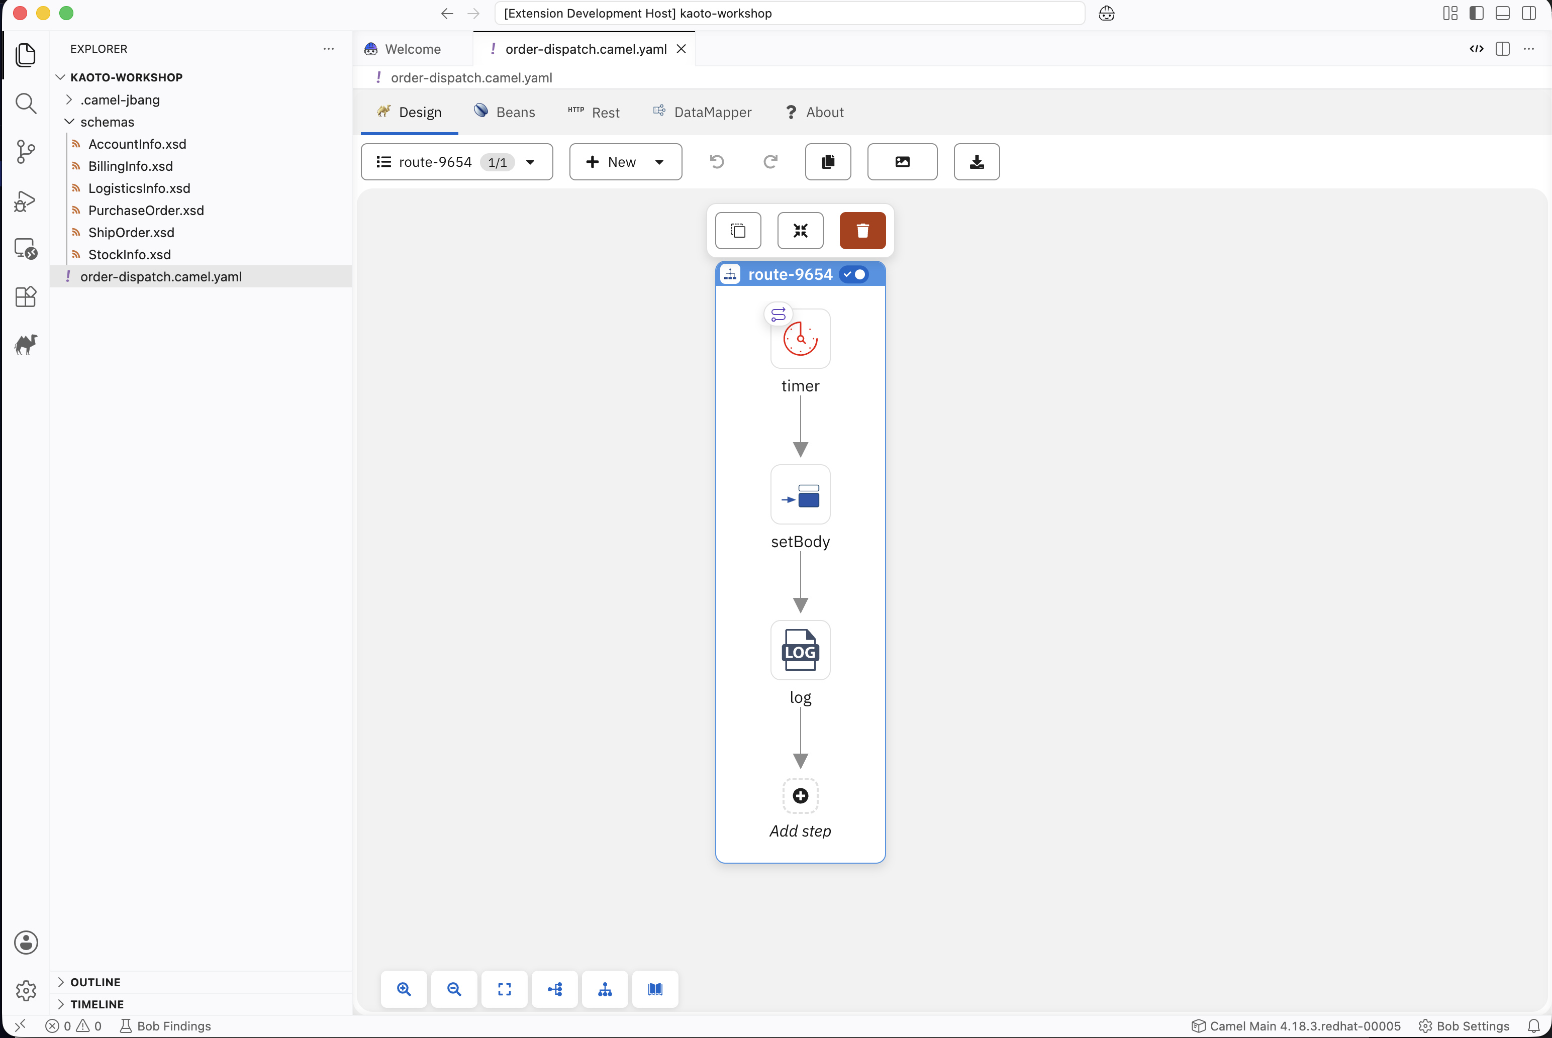Switch to vertical layout
The width and height of the screenshot is (1552, 1038).
[x=605, y=989]
